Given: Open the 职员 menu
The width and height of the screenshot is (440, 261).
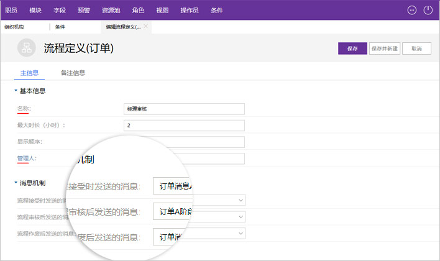Looking at the screenshot, I should coord(11,10).
